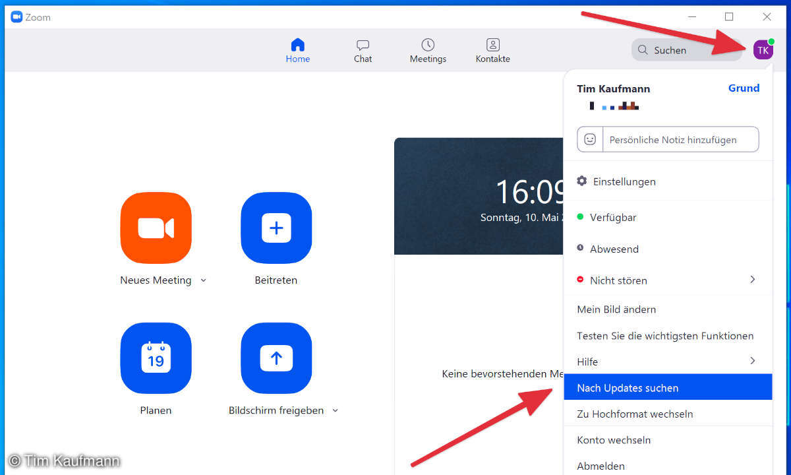This screenshot has width=791, height=475.
Task: Set status to Abwesend
Action: pyautogui.click(x=668, y=249)
